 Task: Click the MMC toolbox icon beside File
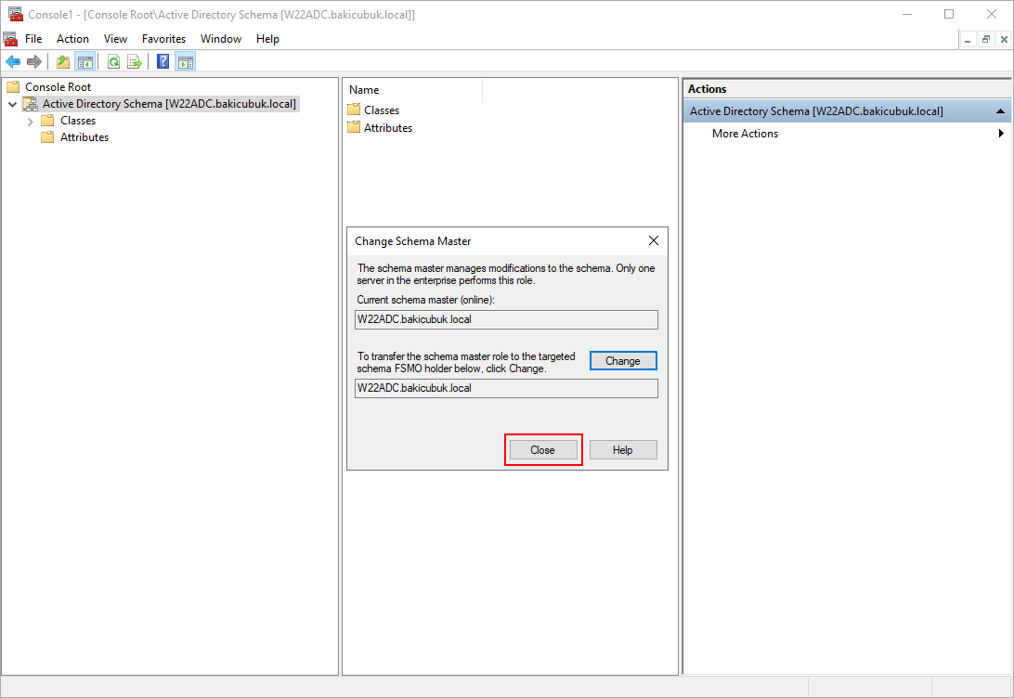(10, 39)
